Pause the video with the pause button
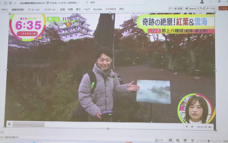The width and height of the screenshot is (228, 143). [9, 124]
